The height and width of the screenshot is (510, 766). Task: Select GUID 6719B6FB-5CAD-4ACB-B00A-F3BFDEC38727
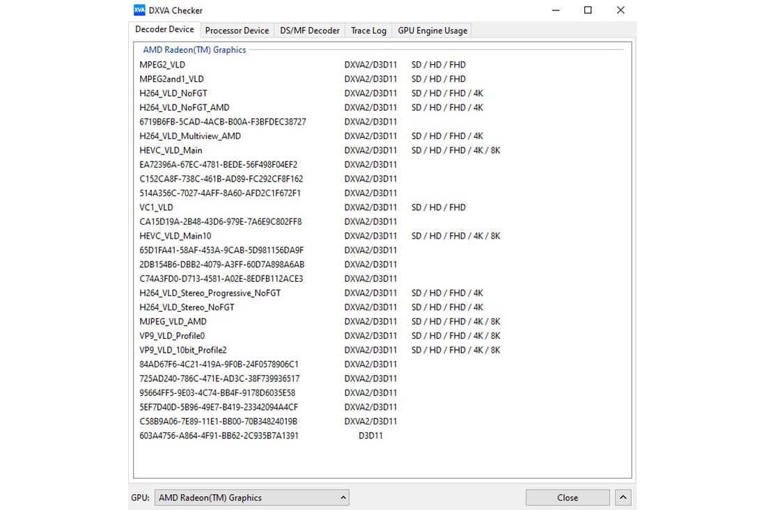click(223, 122)
